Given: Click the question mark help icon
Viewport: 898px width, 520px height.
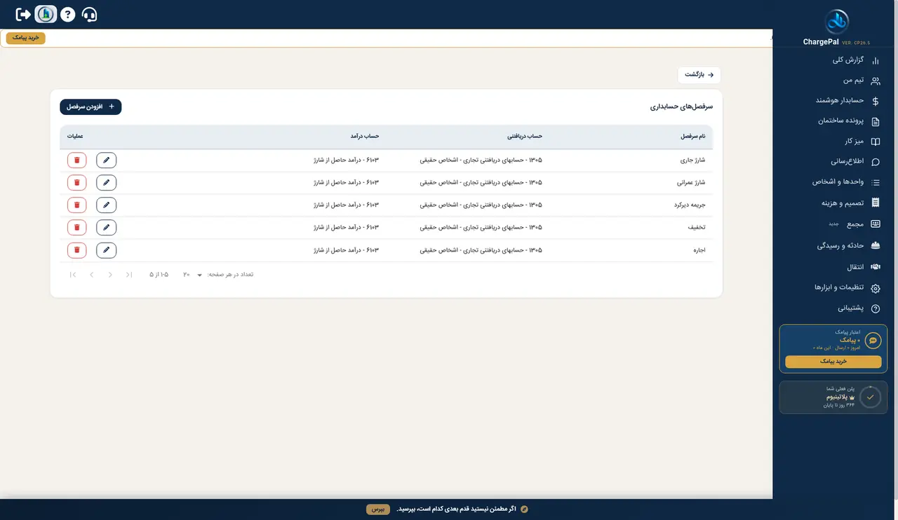Looking at the screenshot, I should [x=67, y=14].
